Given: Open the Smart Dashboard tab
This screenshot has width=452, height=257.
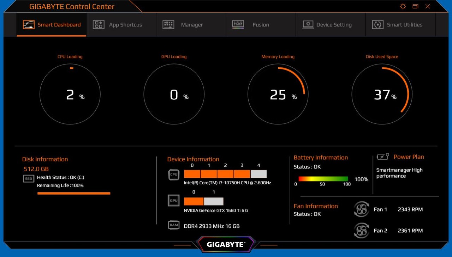Looking at the screenshot, I should pos(52,25).
